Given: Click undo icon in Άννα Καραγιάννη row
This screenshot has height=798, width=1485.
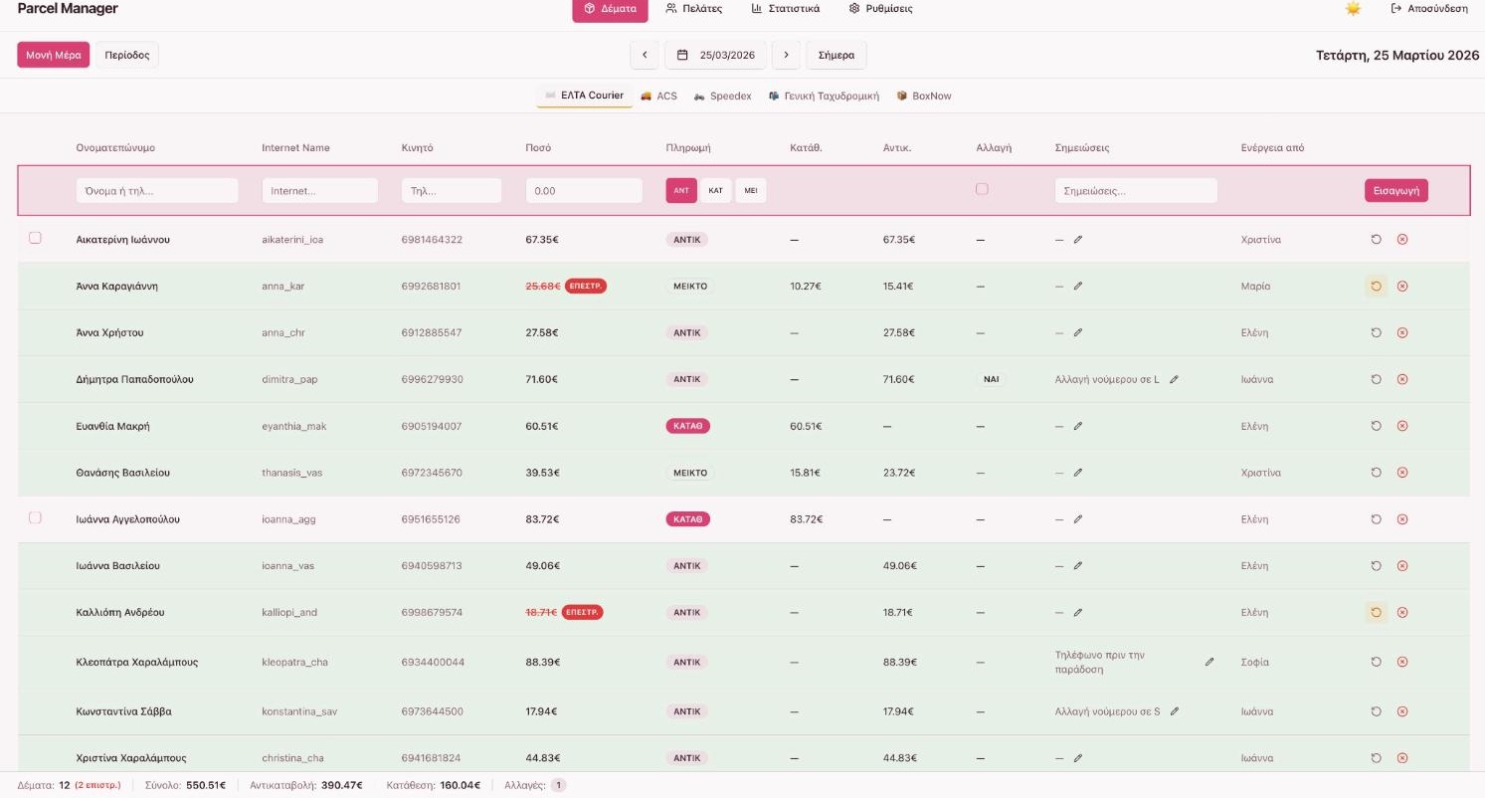Looking at the screenshot, I should [1376, 287].
